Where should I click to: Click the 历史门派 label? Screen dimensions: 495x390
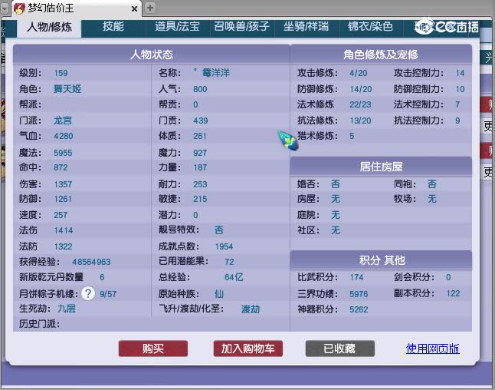[x=39, y=324]
